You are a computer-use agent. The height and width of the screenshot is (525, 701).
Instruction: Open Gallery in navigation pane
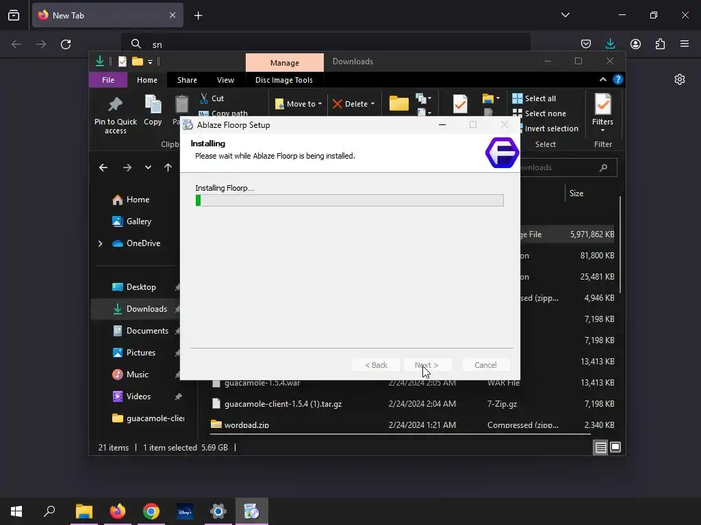pos(138,221)
